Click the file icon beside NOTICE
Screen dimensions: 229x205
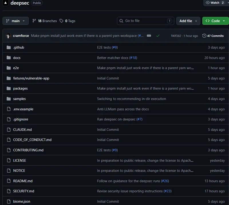pyautogui.click(x=9, y=171)
